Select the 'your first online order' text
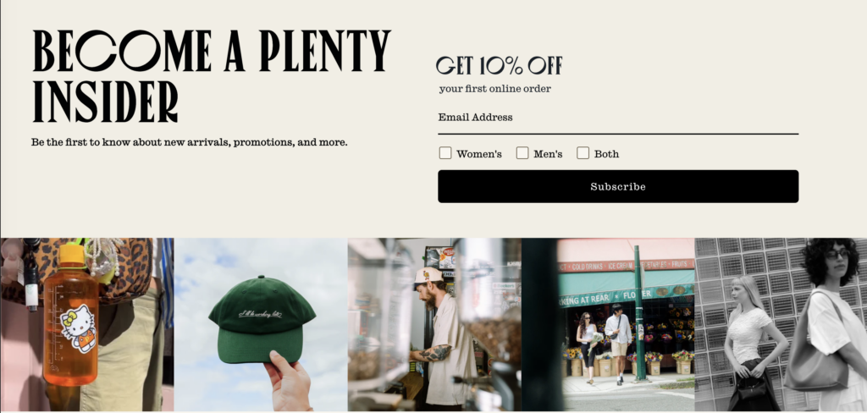Viewport: 867px width, 413px height. click(494, 89)
